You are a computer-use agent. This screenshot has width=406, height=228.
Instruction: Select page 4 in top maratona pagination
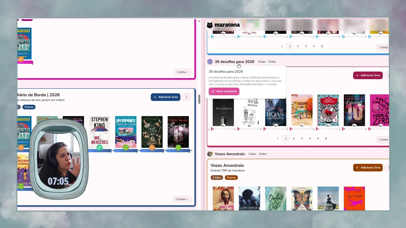coord(314,46)
